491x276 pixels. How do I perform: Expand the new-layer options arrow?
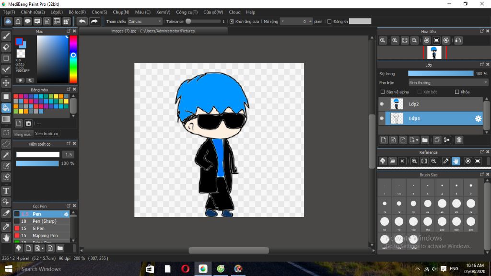click(417, 140)
